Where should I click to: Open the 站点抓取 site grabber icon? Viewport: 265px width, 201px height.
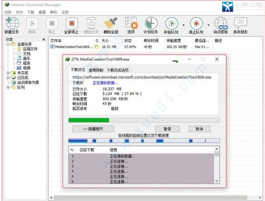220,23
